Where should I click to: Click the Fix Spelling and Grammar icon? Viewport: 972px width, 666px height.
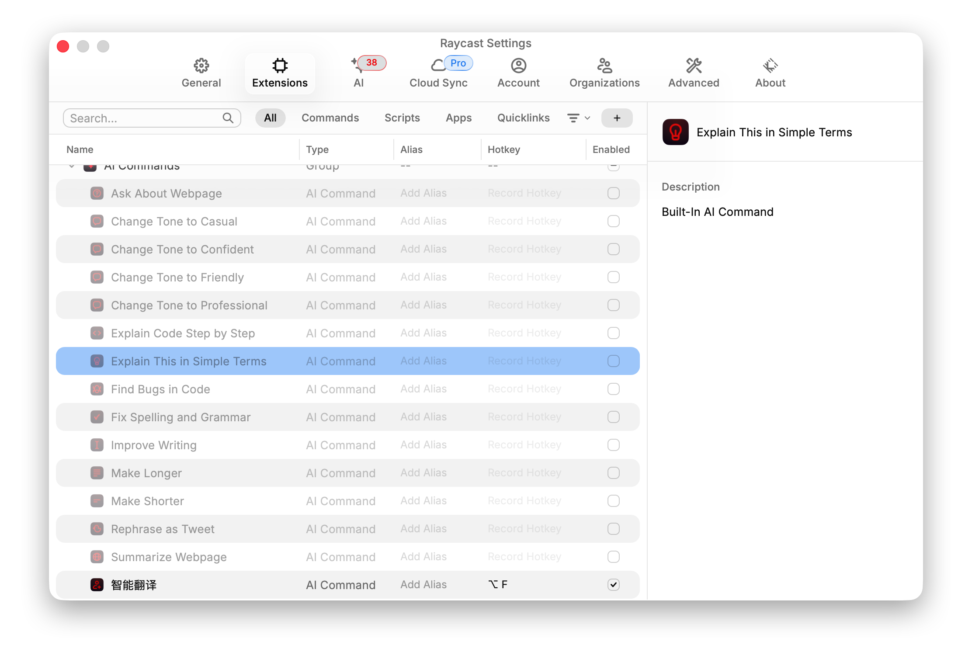(x=97, y=417)
